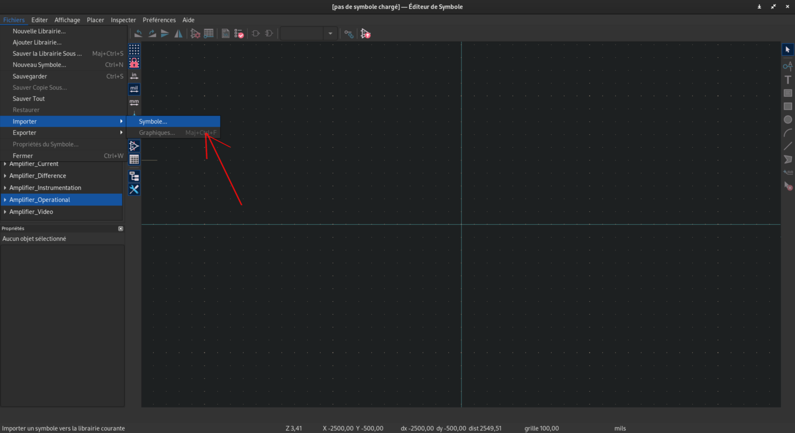Select Amplifier_Difference library row
The height and width of the screenshot is (433, 795).
(x=62, y=176)
